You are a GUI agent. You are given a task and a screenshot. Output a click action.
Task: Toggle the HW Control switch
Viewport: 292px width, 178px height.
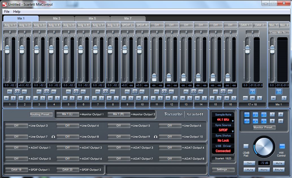click(x=282, y=146)
